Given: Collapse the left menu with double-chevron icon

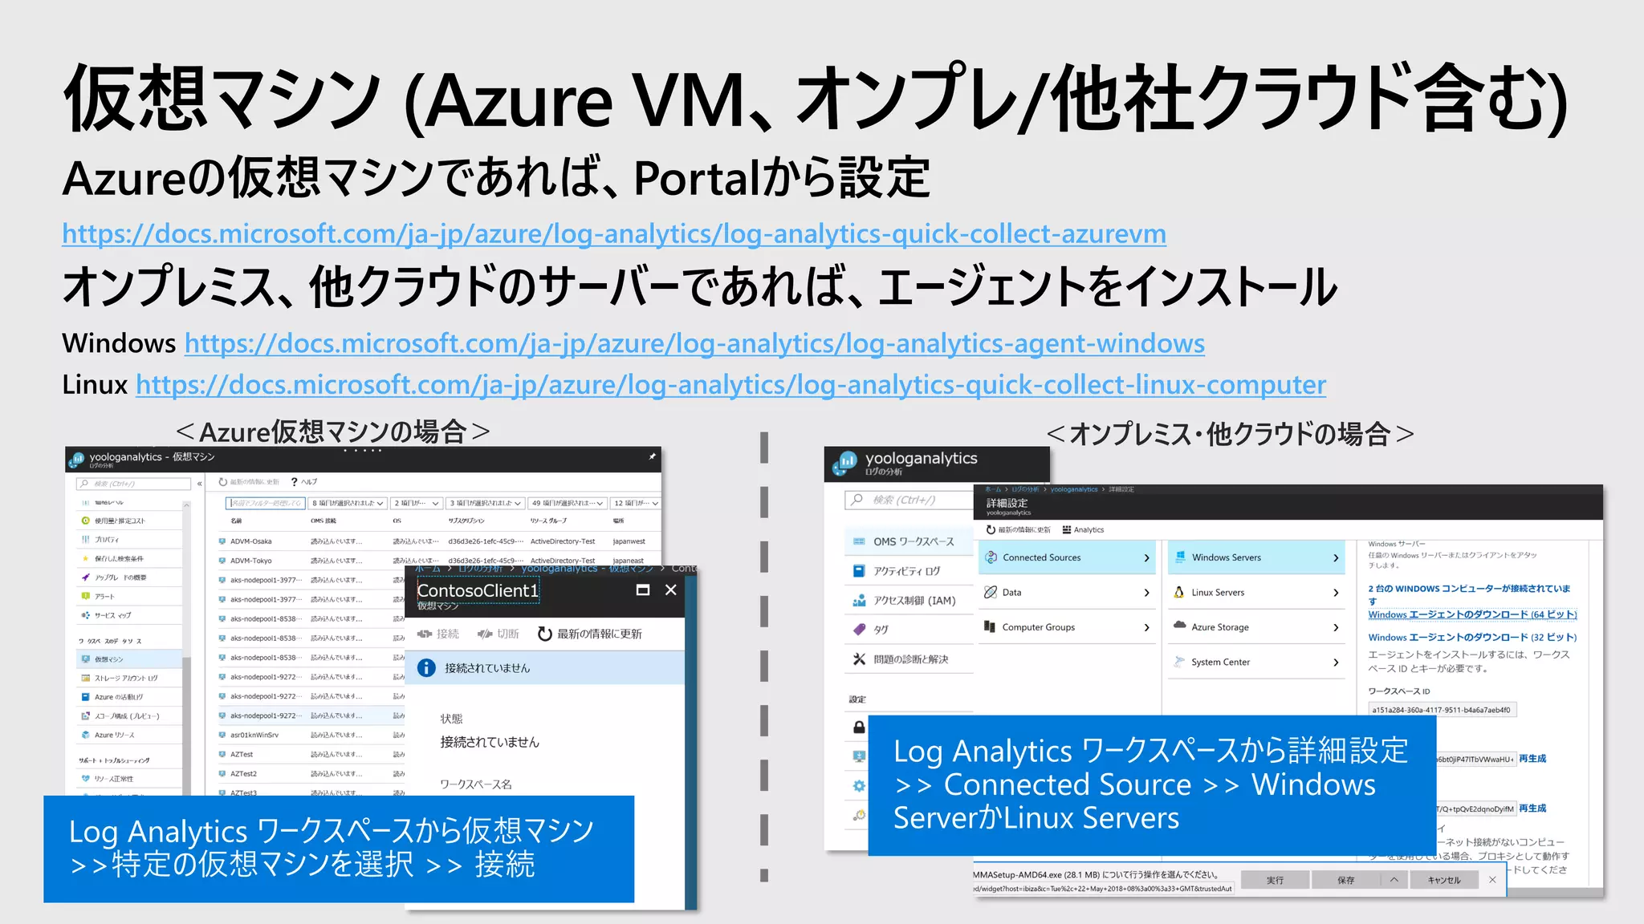Looking at the screenshot, I should (x=200, y=484).
